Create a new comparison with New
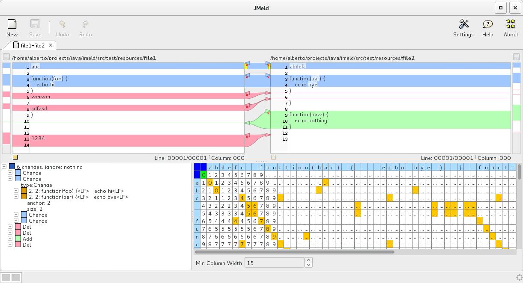The width and height of the screenshot is (523, 283). click(12, 28)
